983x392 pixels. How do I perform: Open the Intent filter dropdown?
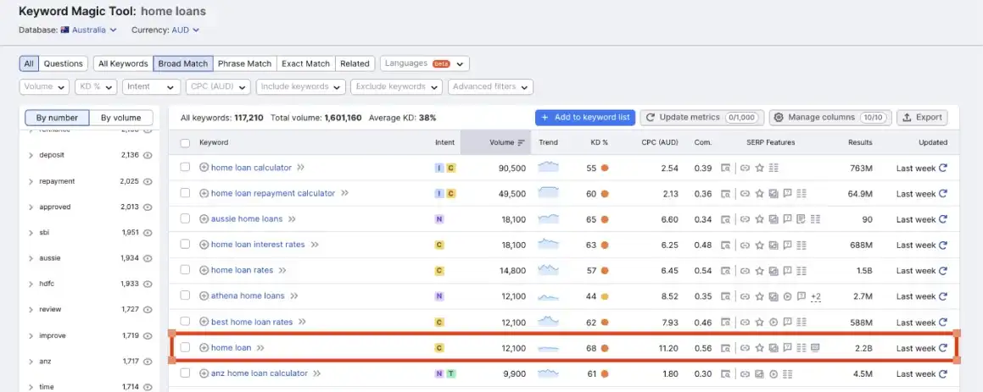(151, 87)
